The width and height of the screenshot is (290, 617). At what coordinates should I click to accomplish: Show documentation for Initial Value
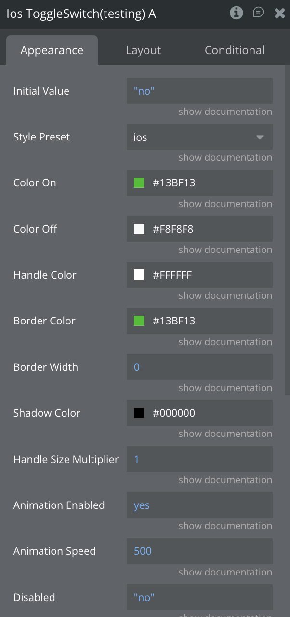225,112
